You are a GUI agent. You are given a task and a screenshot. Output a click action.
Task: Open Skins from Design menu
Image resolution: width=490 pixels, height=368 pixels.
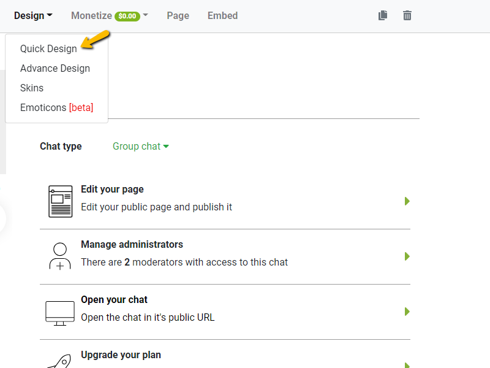click(32, 88)
